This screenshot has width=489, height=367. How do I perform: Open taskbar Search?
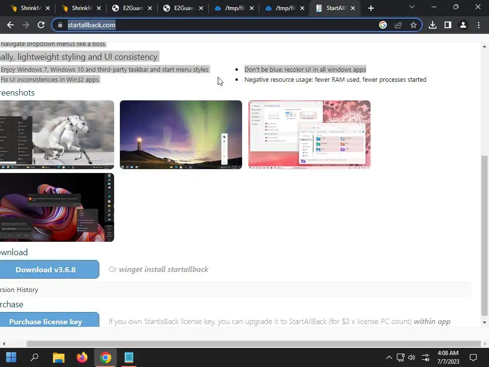point(34,357)
